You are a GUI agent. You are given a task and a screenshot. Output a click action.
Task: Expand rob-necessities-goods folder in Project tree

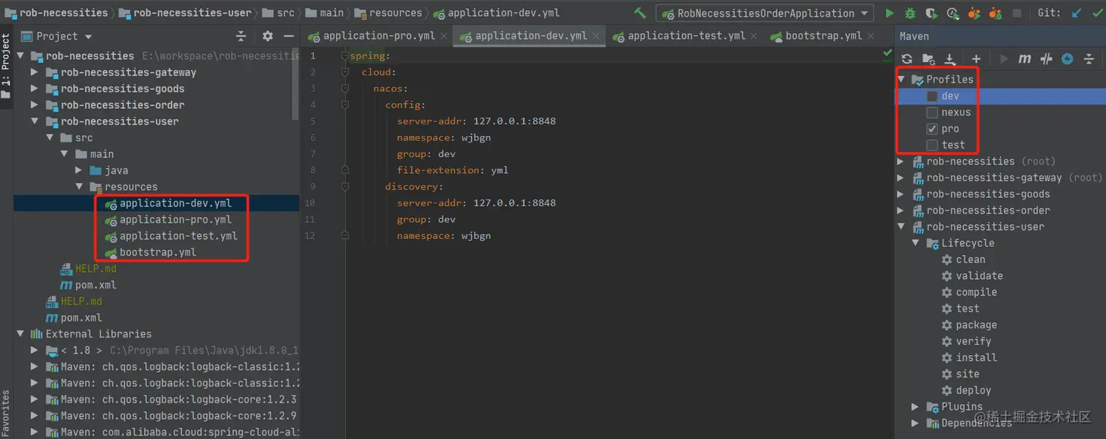pos(34,88)
